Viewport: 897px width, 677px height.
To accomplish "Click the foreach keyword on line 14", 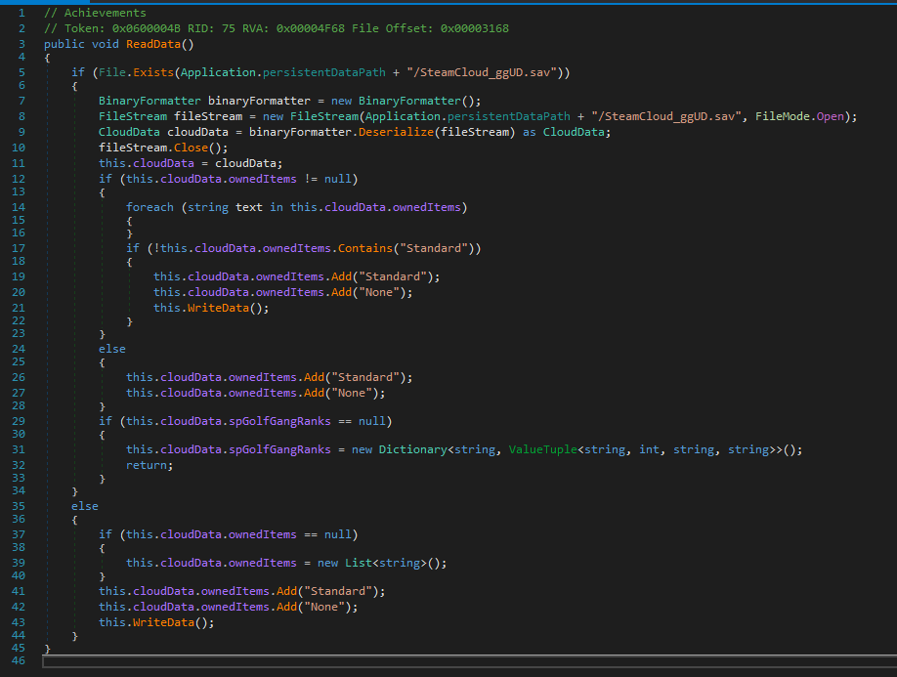I will (x=149, y=207).
